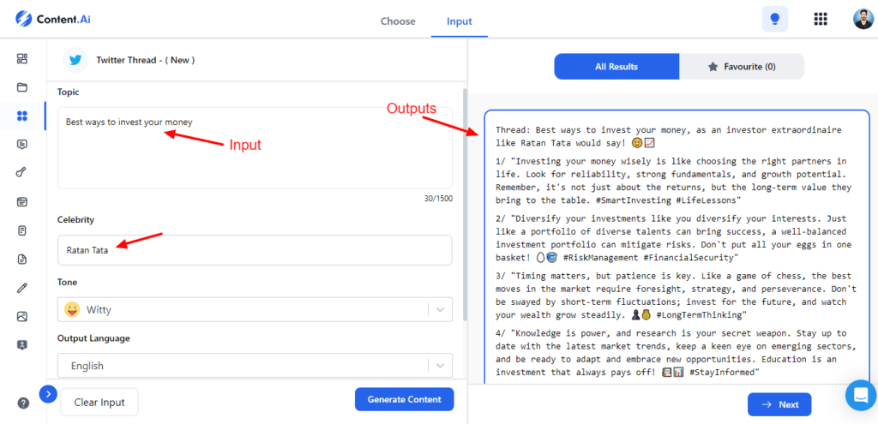Click the Topic label
The image size is (878, 424).
click(x=69, y=92)
